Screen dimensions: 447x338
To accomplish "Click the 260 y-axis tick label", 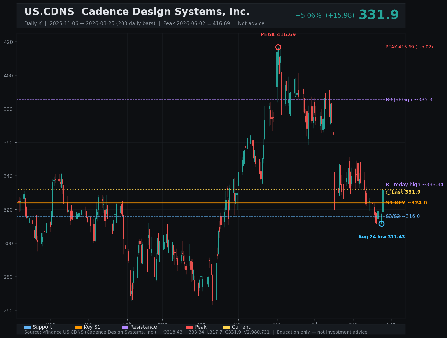I will 9,310.
